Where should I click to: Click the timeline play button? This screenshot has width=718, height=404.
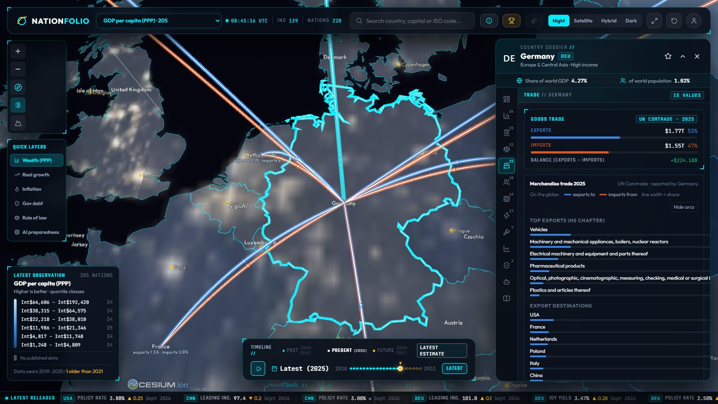click(x=258, y=369)
